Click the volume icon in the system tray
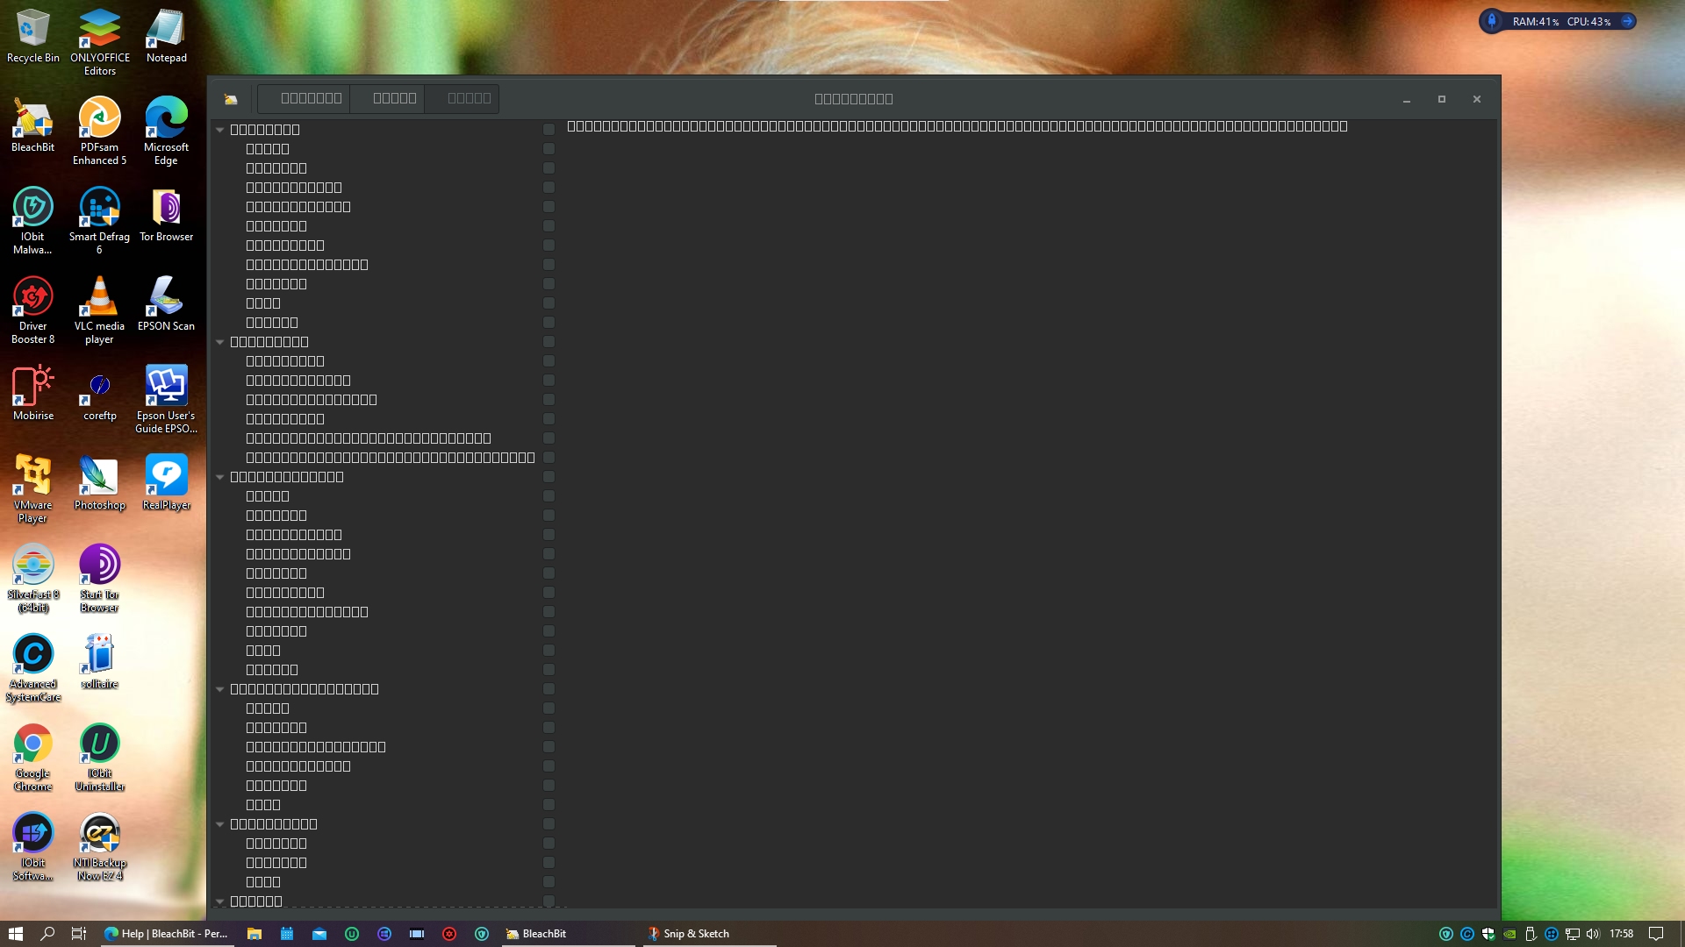 click(x=1592, y=934)
